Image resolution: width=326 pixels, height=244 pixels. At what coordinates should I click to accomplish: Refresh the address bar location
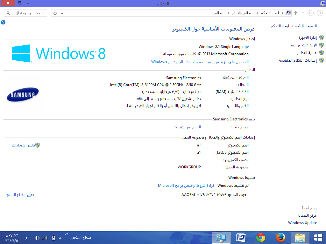[x=55, y=13]
